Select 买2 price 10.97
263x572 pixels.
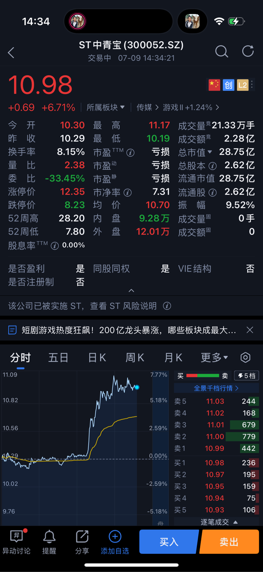point(215,475)
